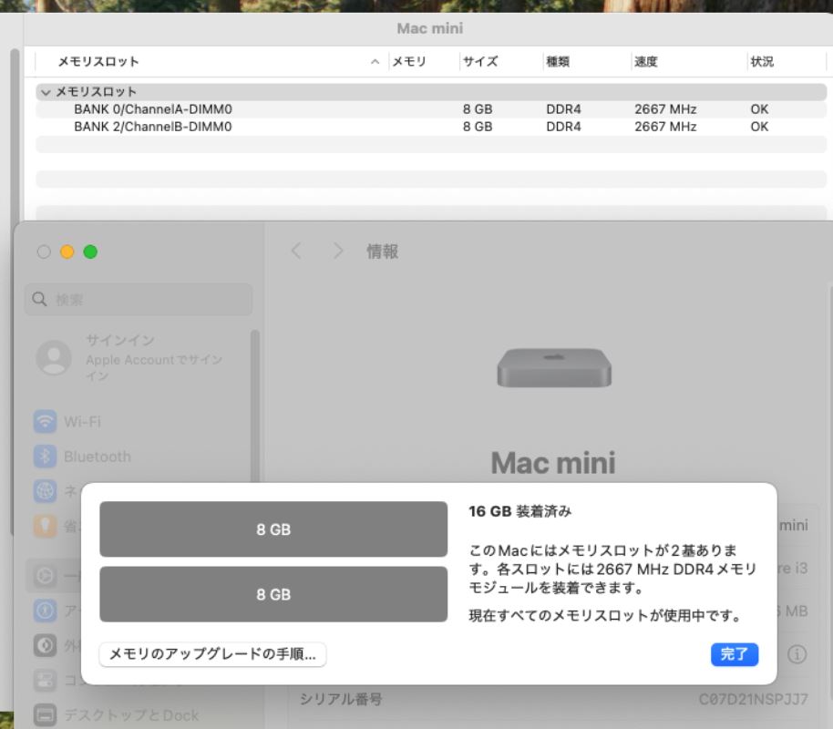Click the green zoom window button
833x729 pixels.
click(90, 252)
